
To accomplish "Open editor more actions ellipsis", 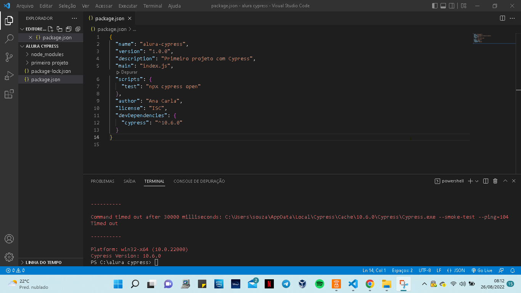I will (x=512, y=18).
